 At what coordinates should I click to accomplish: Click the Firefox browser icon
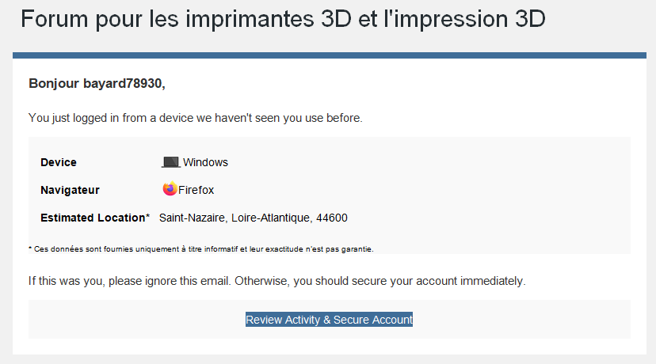170,189
